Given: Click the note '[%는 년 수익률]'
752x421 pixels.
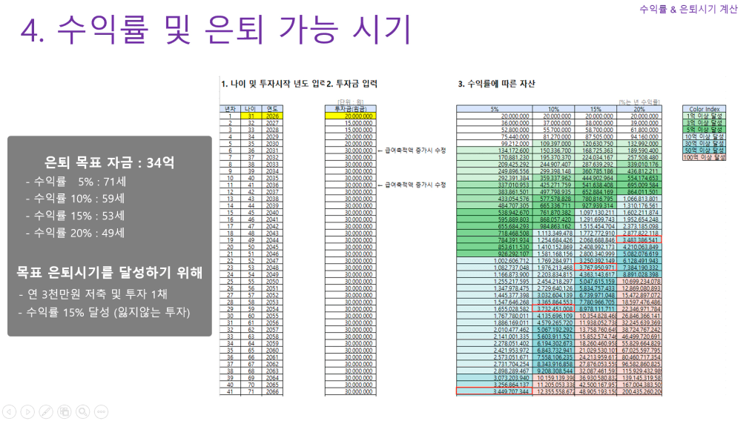Looking at the screenshot, I should [639, 102].
